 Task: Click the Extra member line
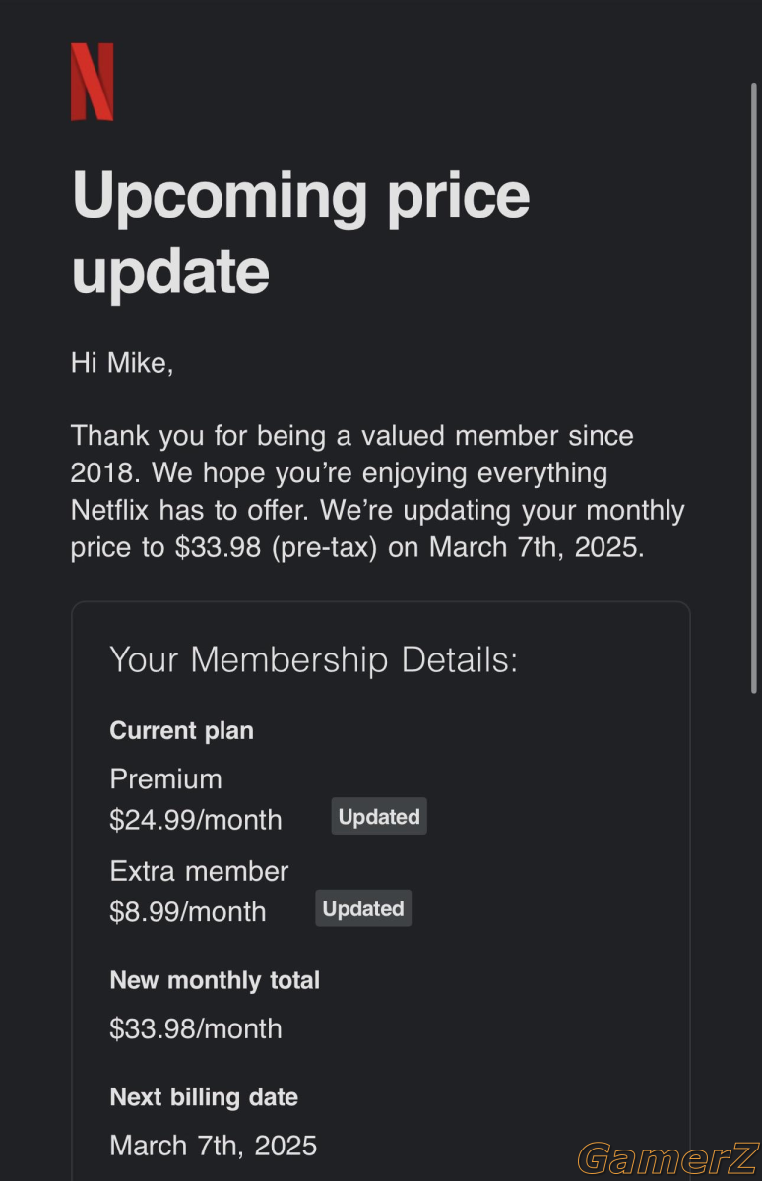(200, 871)
